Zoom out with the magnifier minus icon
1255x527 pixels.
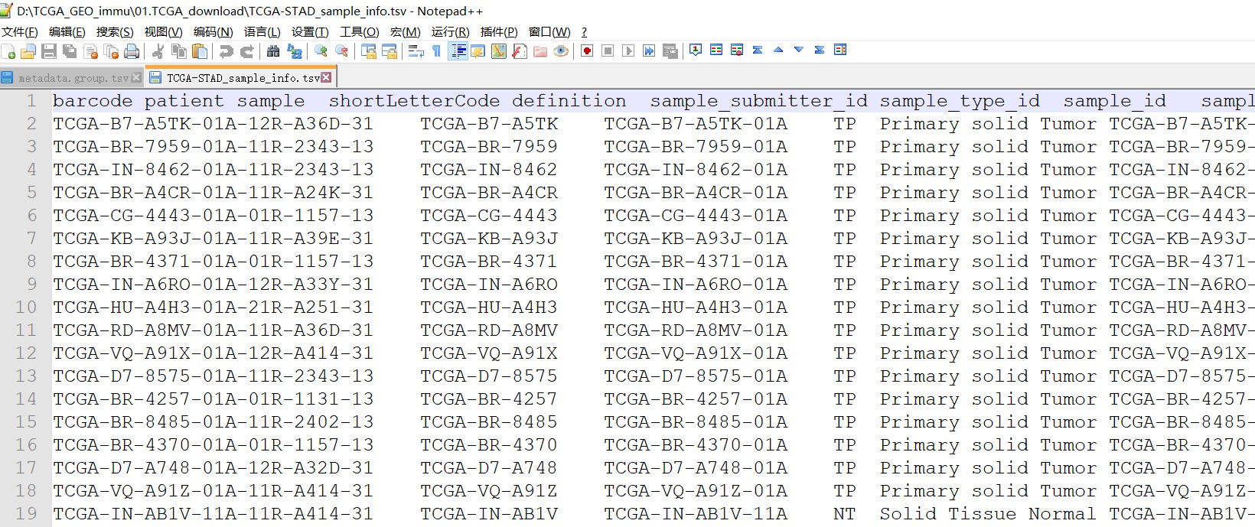pyautogui.click(x=341, y=51)
